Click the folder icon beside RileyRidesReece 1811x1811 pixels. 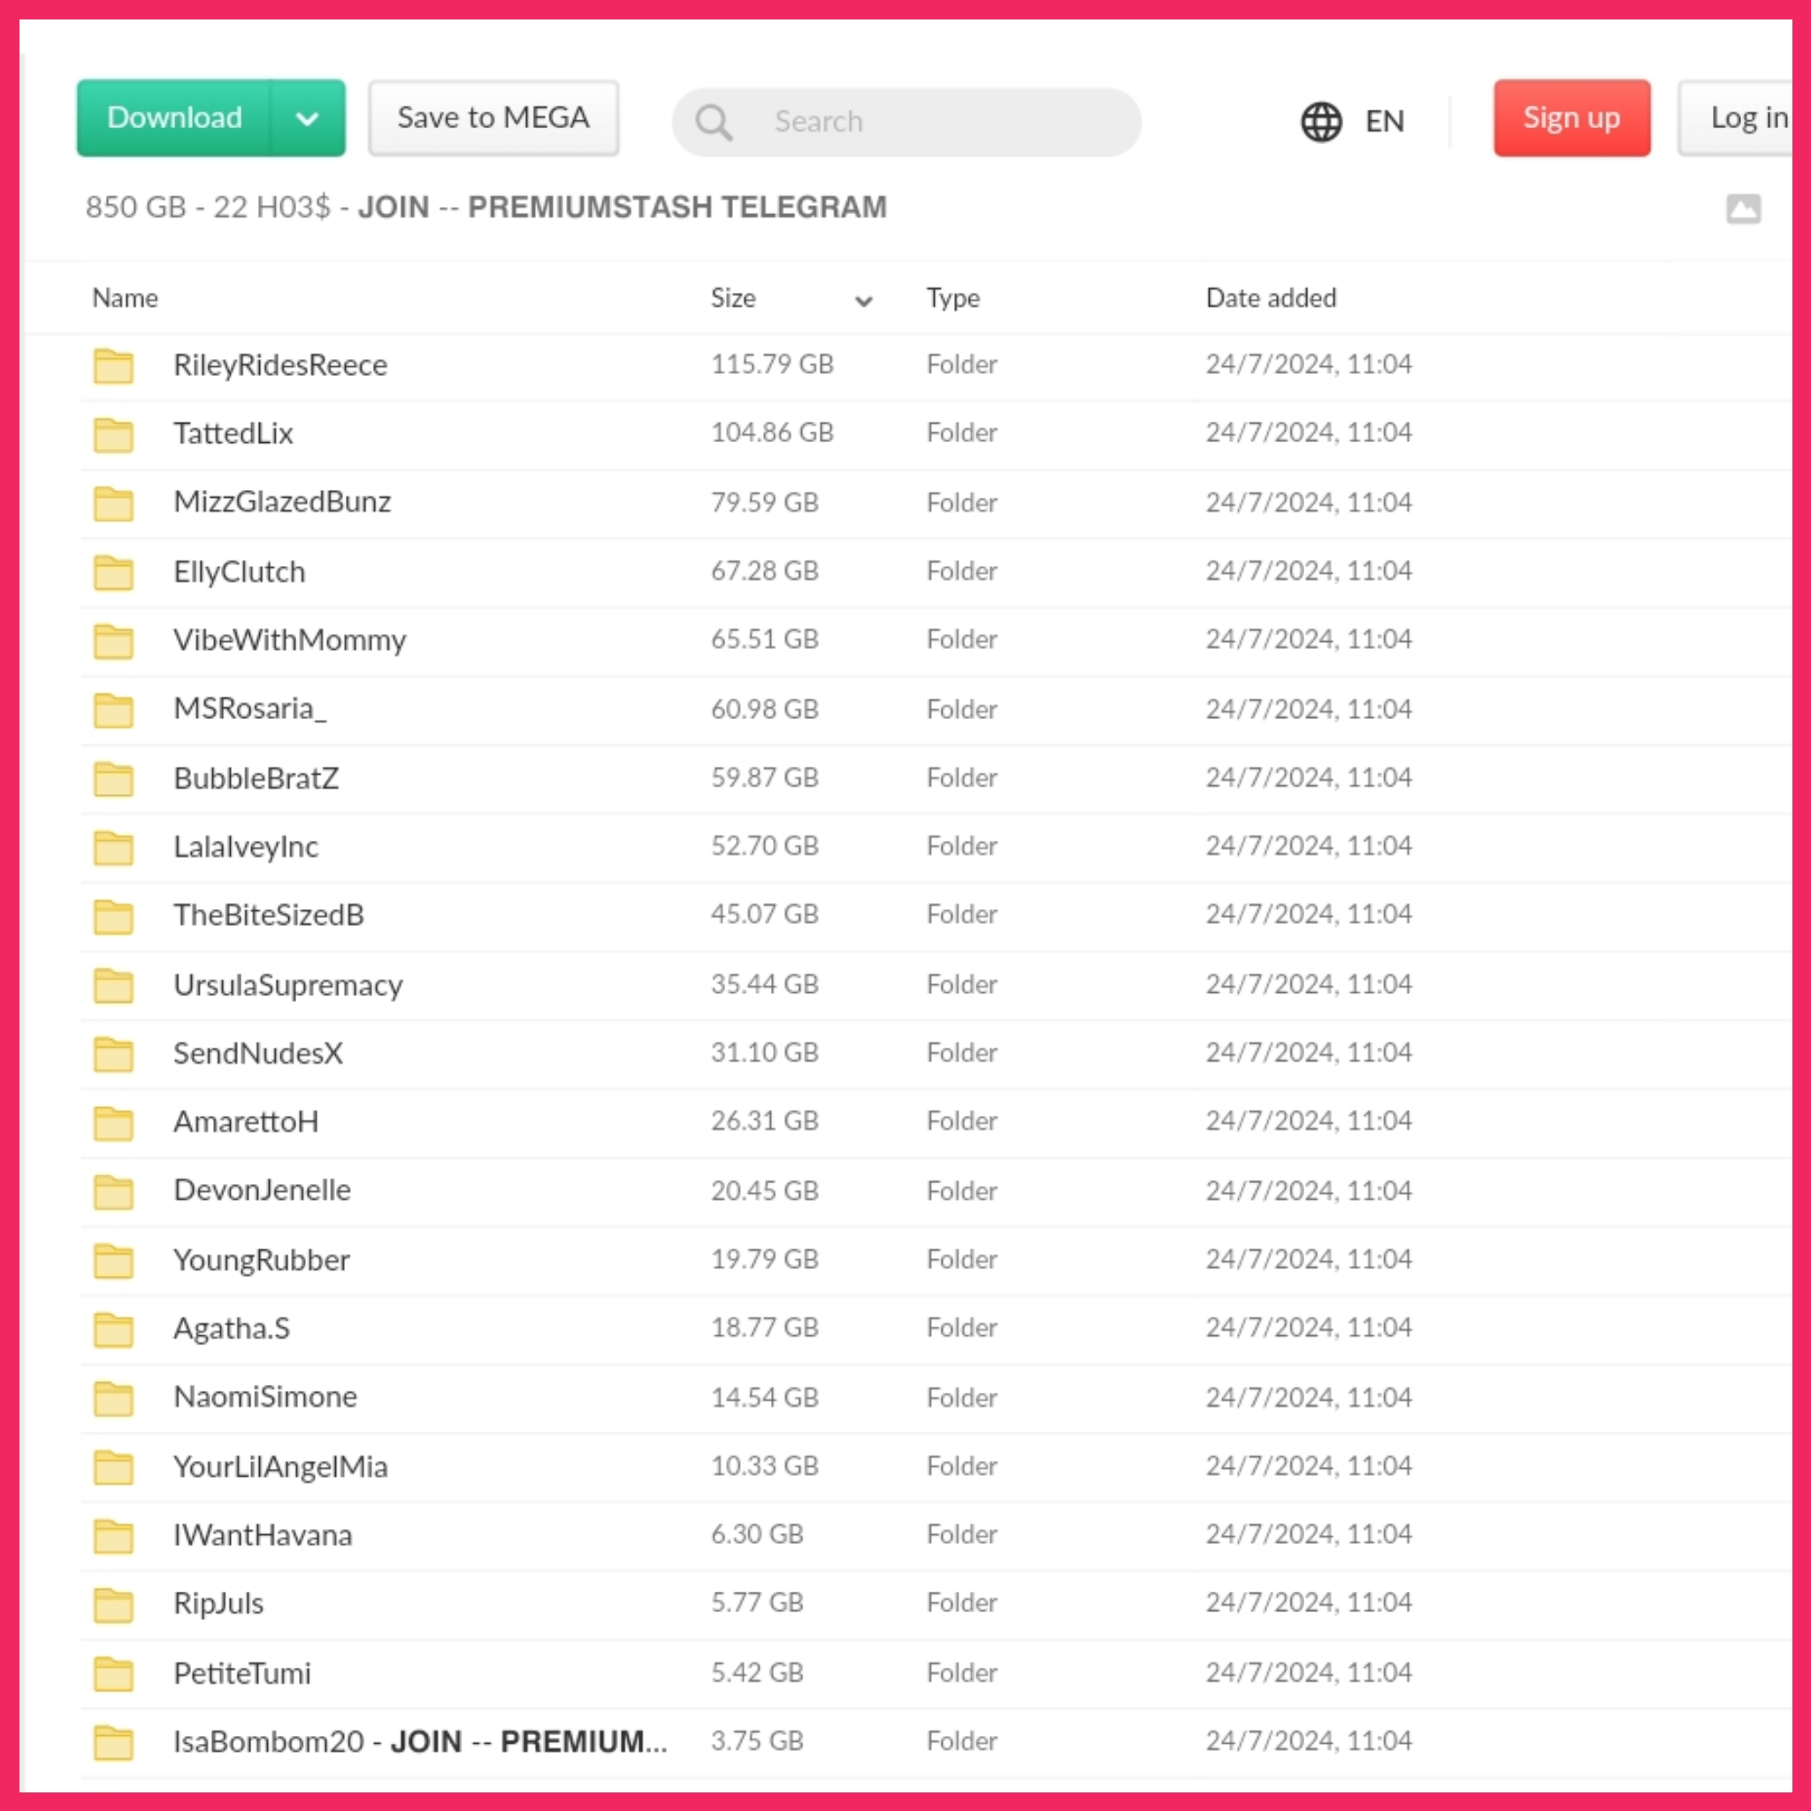113,365
